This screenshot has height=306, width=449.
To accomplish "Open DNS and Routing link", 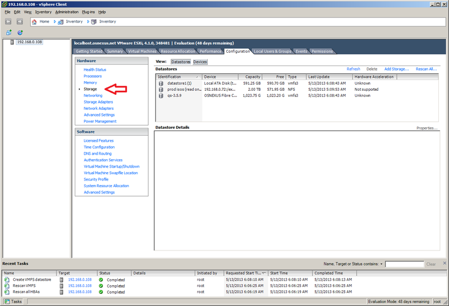I will (98, 154).
